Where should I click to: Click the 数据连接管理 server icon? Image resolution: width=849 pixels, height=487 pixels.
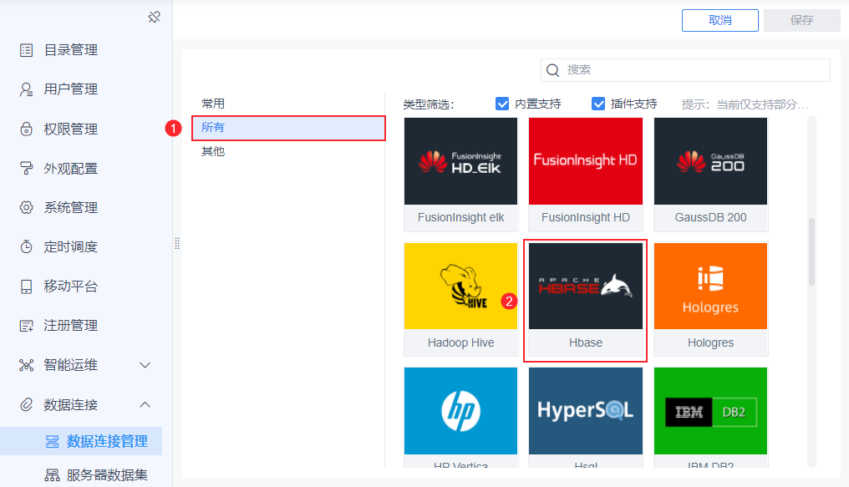click(52, 442)
